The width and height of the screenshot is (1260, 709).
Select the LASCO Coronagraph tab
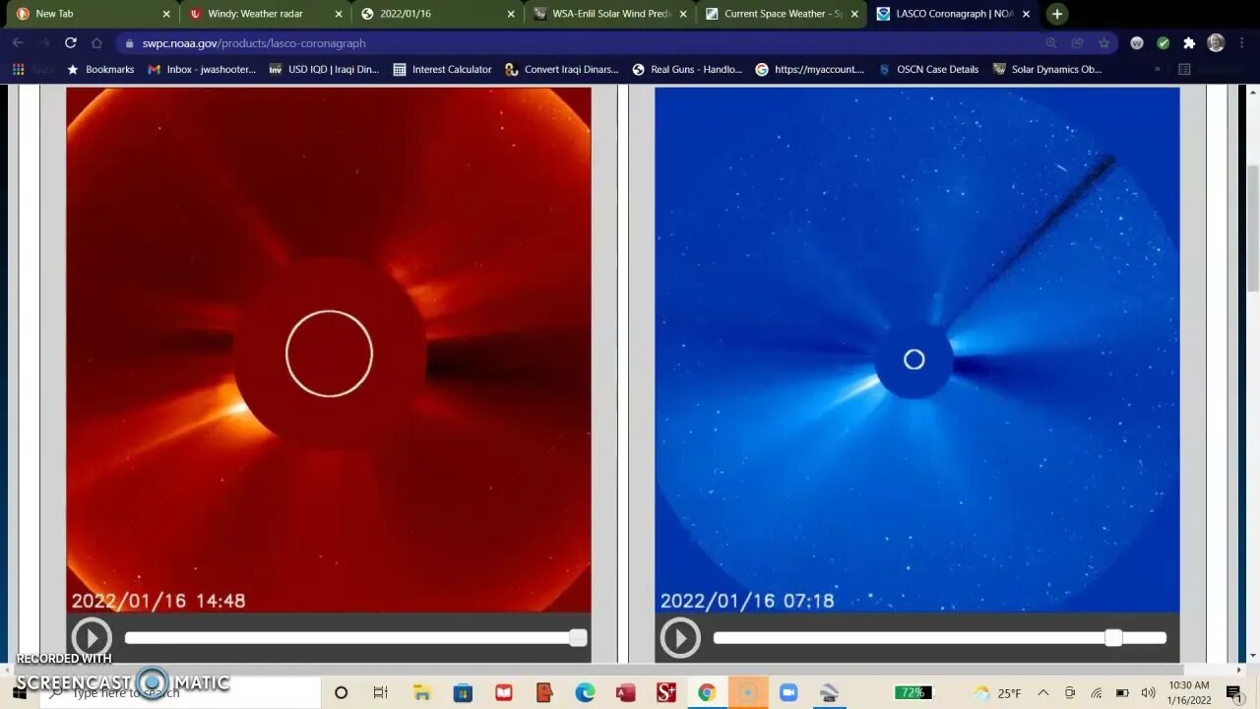pyautogui.click(x=954, y=14)
